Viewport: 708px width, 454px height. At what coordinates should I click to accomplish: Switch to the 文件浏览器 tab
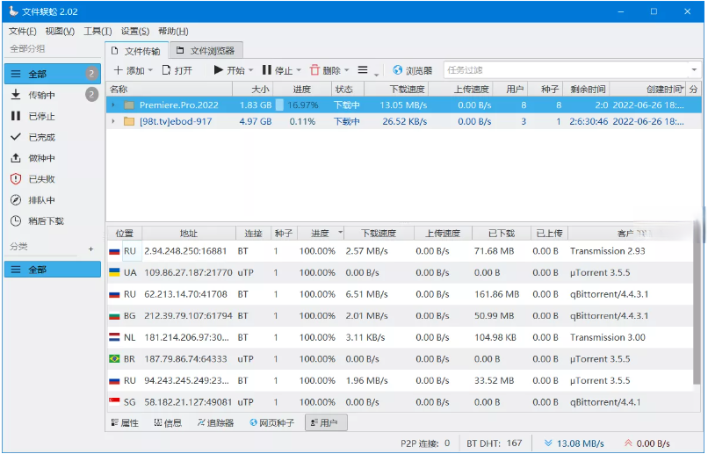click(x=206, y=51)
